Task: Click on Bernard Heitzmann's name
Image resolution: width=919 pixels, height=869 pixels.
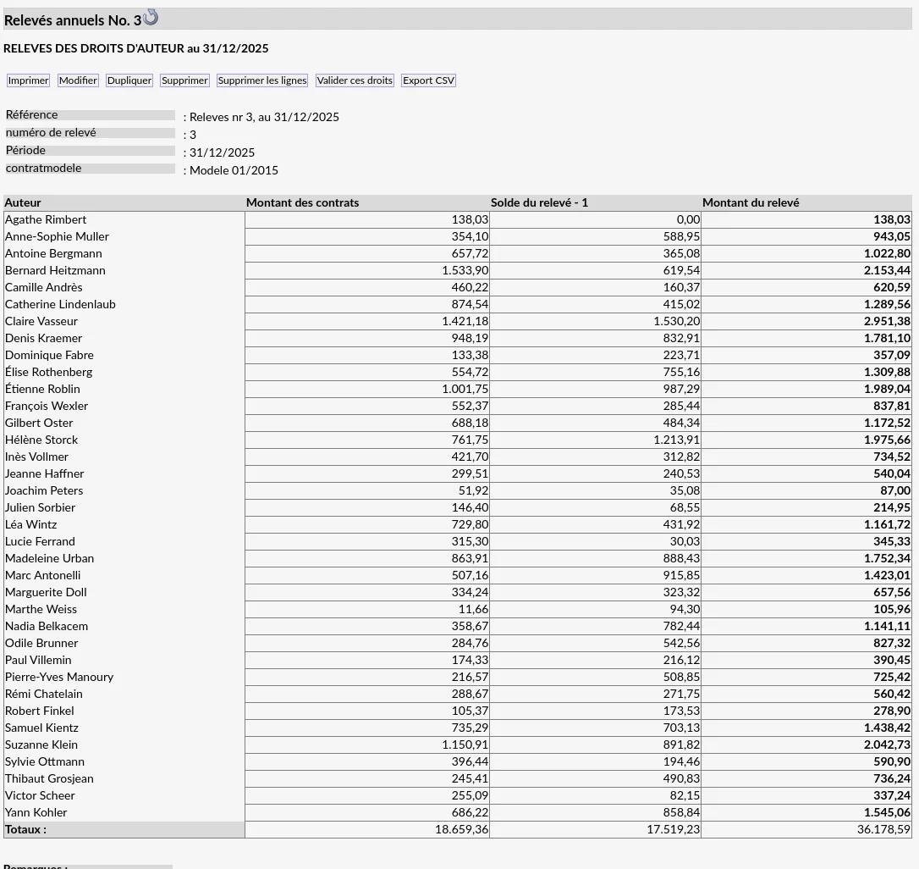Action: tap(55, 270)
